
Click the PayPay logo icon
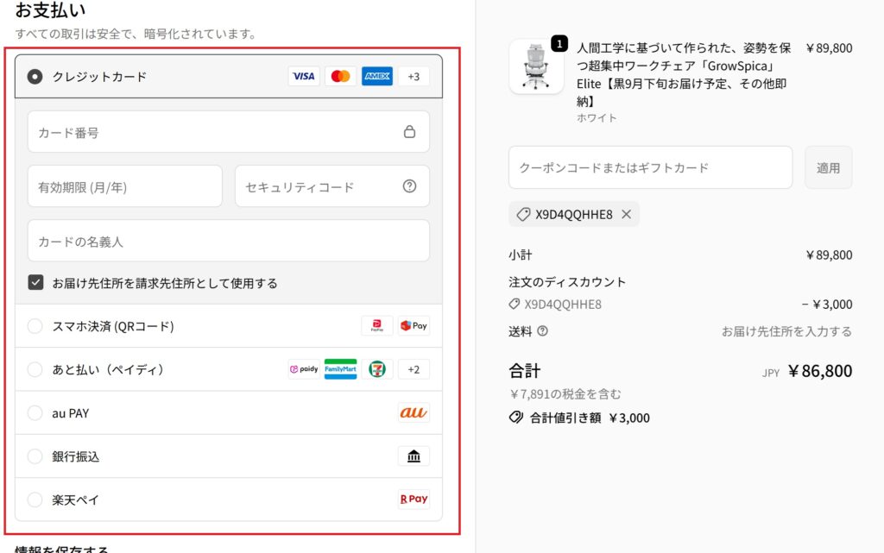pyautogui.click(x=376, y=326)
